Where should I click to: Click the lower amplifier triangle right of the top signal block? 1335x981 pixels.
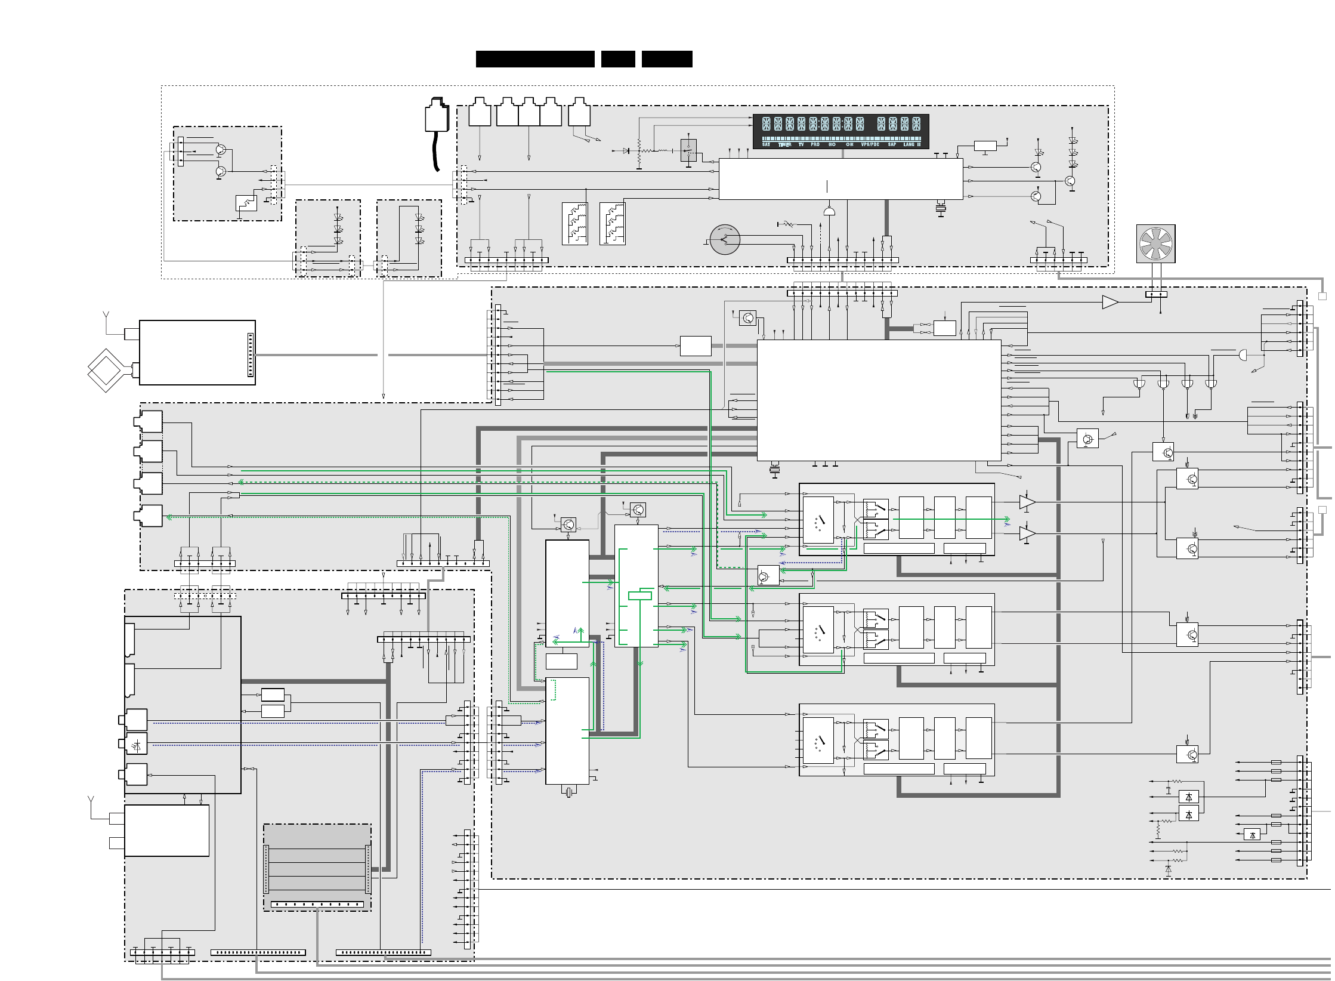(x=1027, y=533)
